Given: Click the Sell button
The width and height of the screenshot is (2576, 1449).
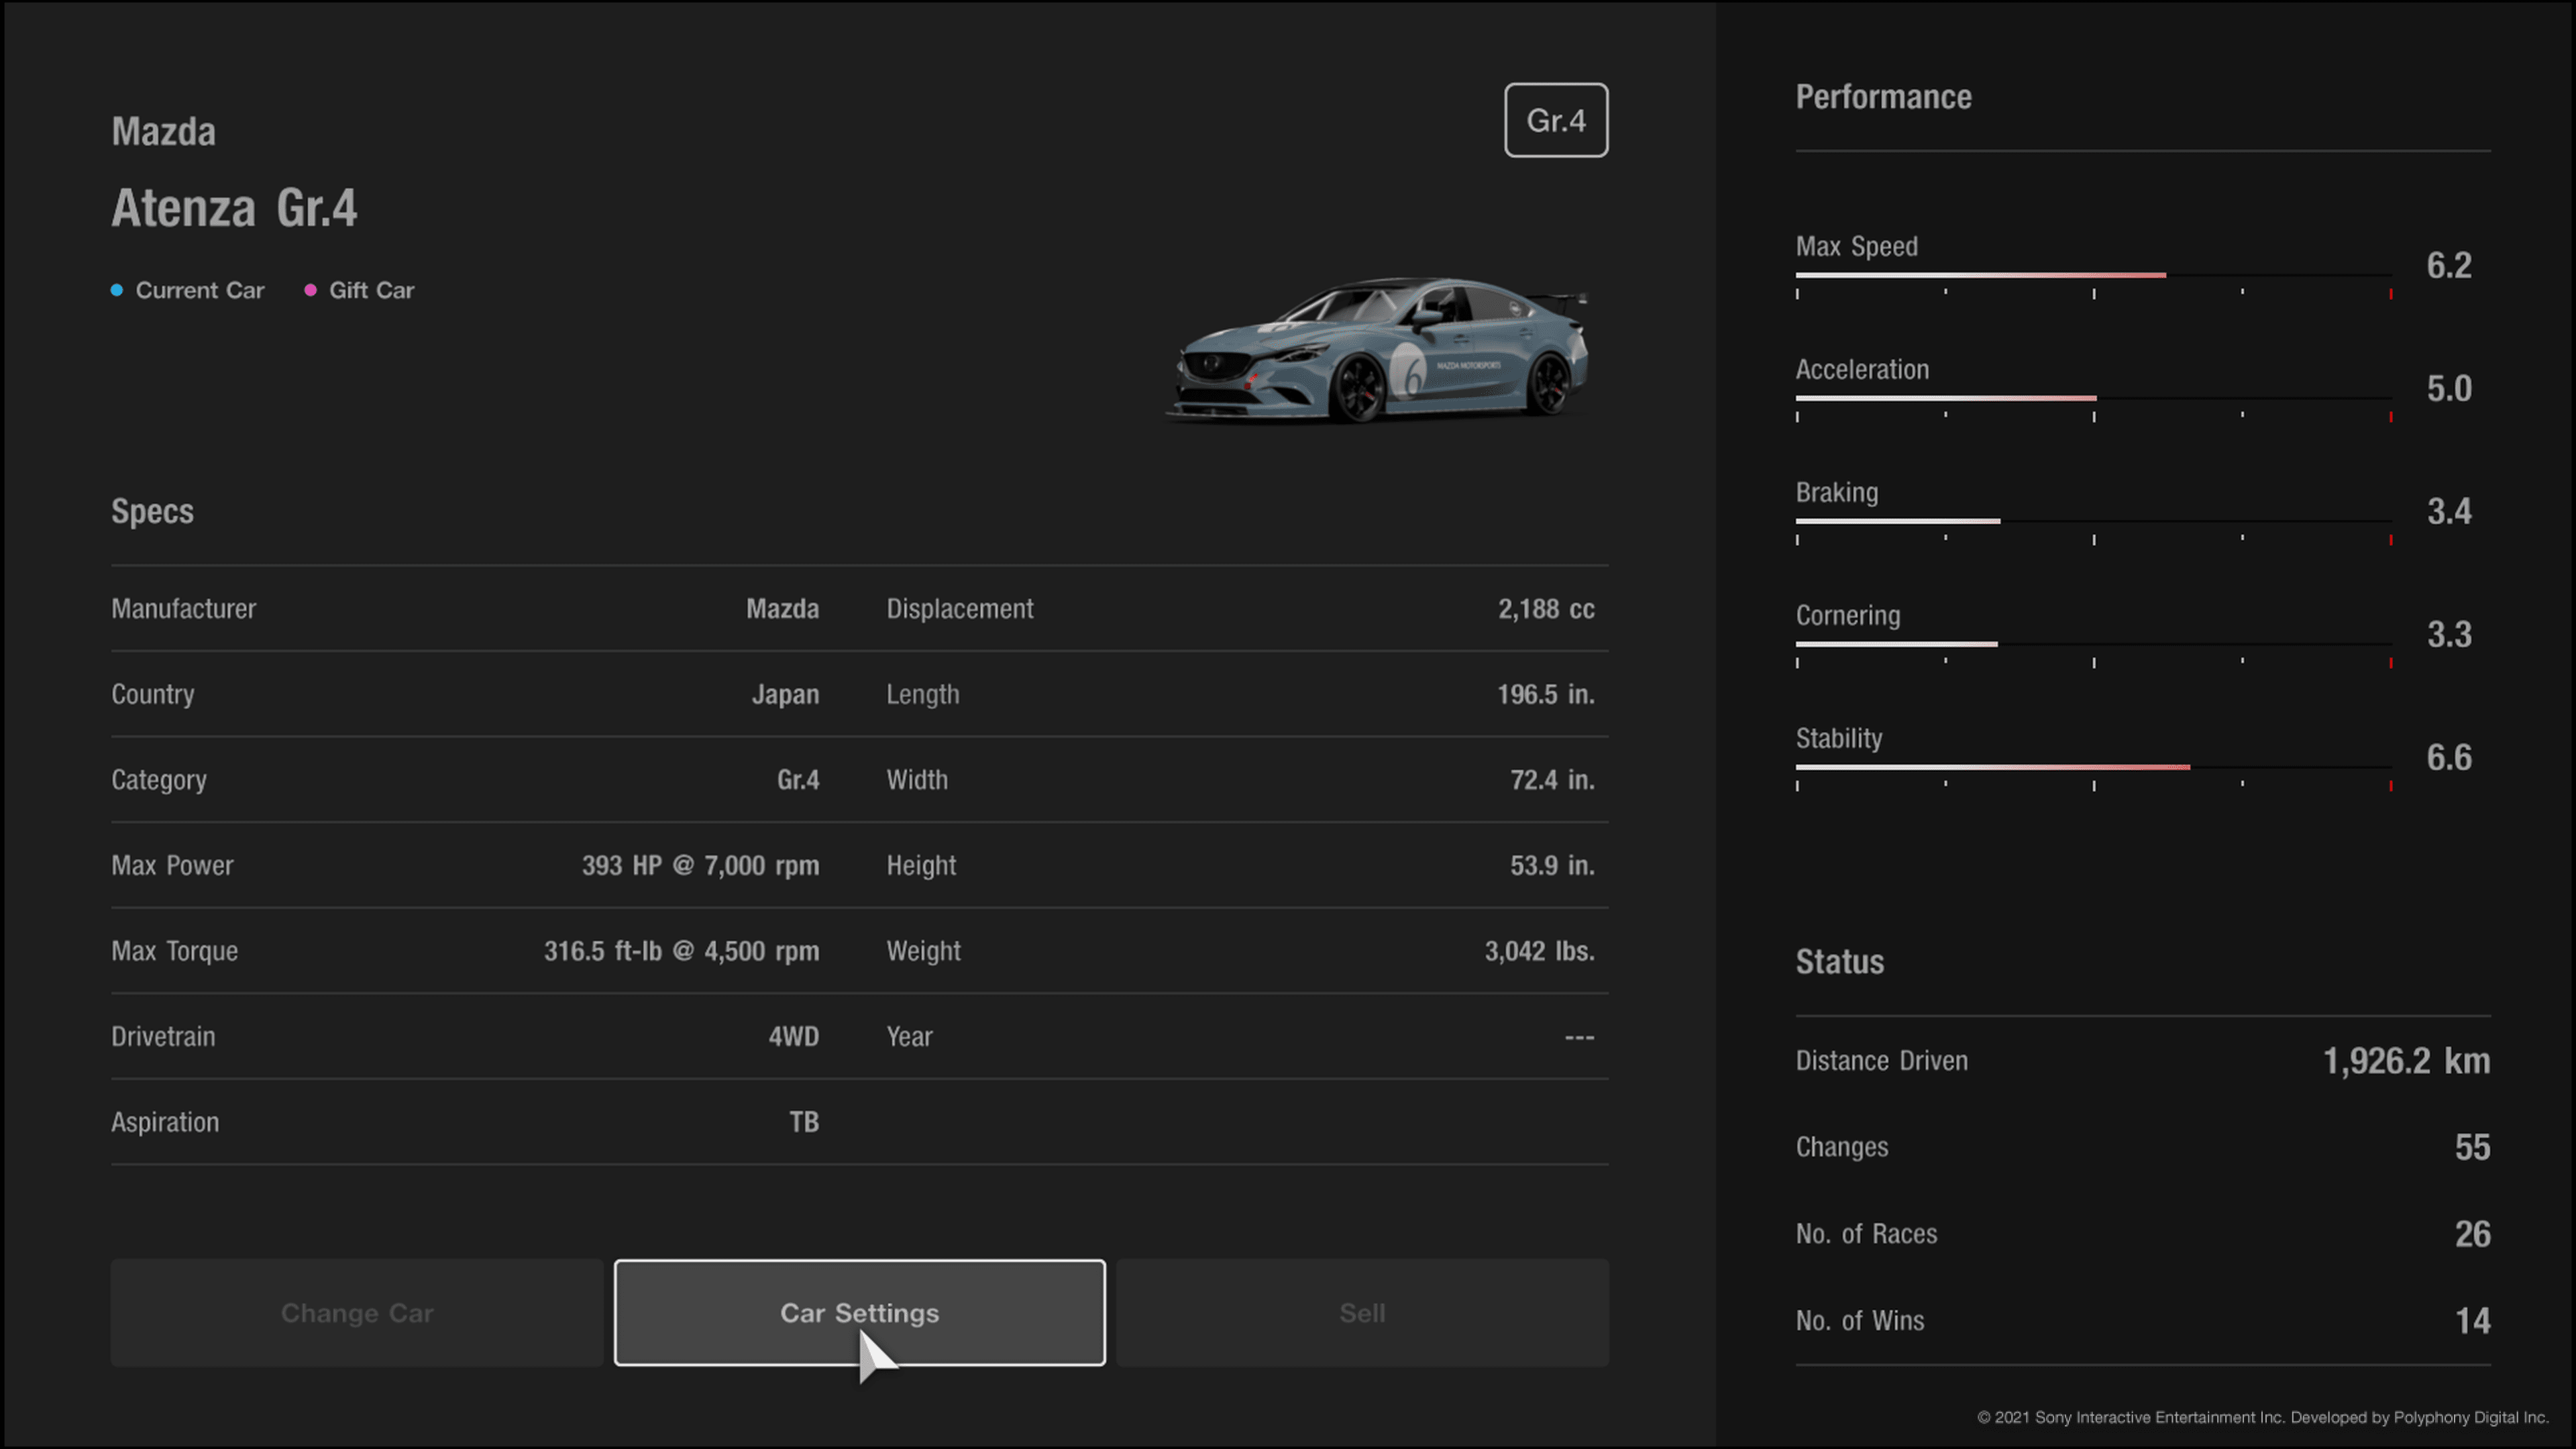Looking at the screenshot, I should pyautogui.click(x=1362, y=1312).
